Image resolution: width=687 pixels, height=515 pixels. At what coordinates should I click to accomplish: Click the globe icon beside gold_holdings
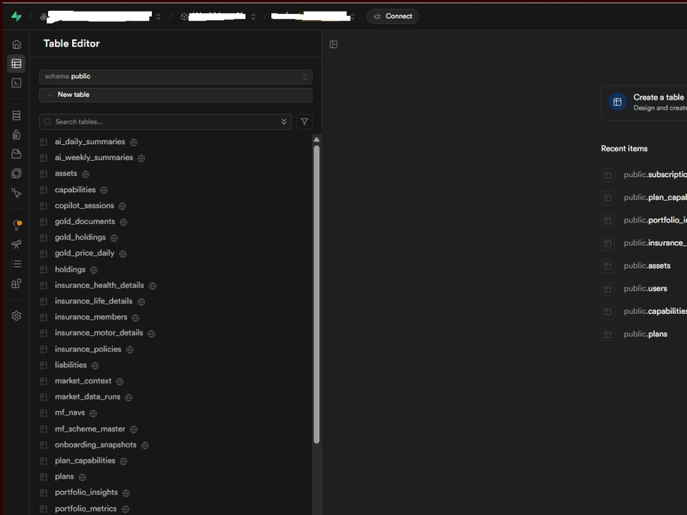tap(114, 238)
